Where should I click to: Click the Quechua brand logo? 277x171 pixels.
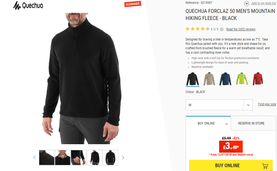point(28,5)
